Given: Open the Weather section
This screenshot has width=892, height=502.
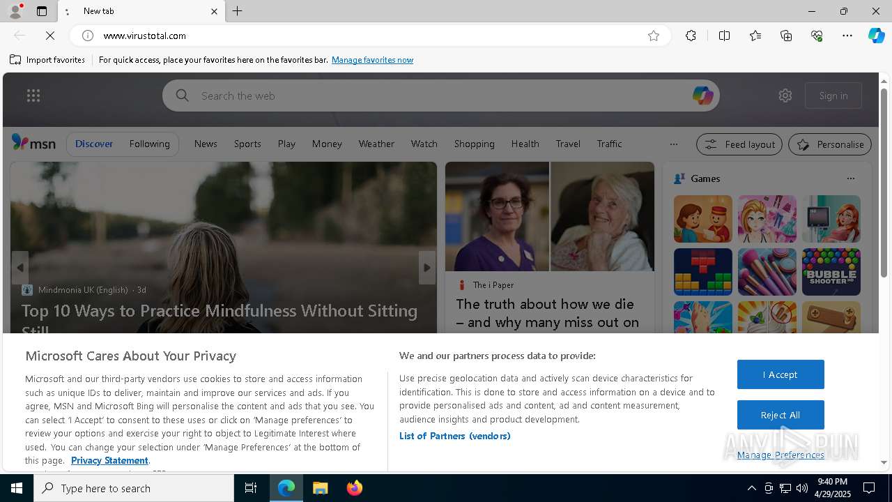Looking at the screenshot, I should click(x=376, y=144).
